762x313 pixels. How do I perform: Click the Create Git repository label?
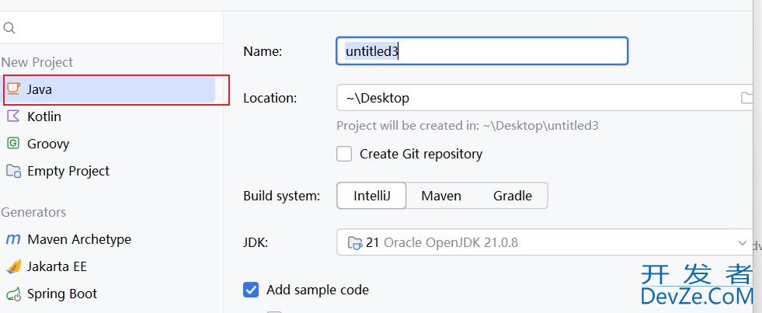[x=421, y=154]
